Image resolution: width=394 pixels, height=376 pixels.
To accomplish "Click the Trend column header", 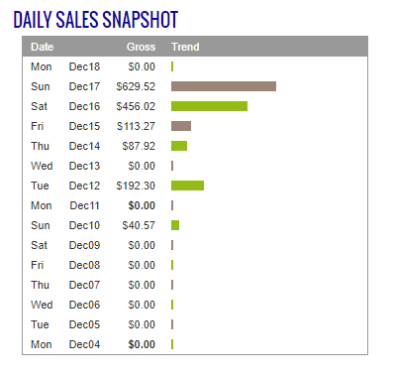I will pyautogui.click(x=185, y=47).
